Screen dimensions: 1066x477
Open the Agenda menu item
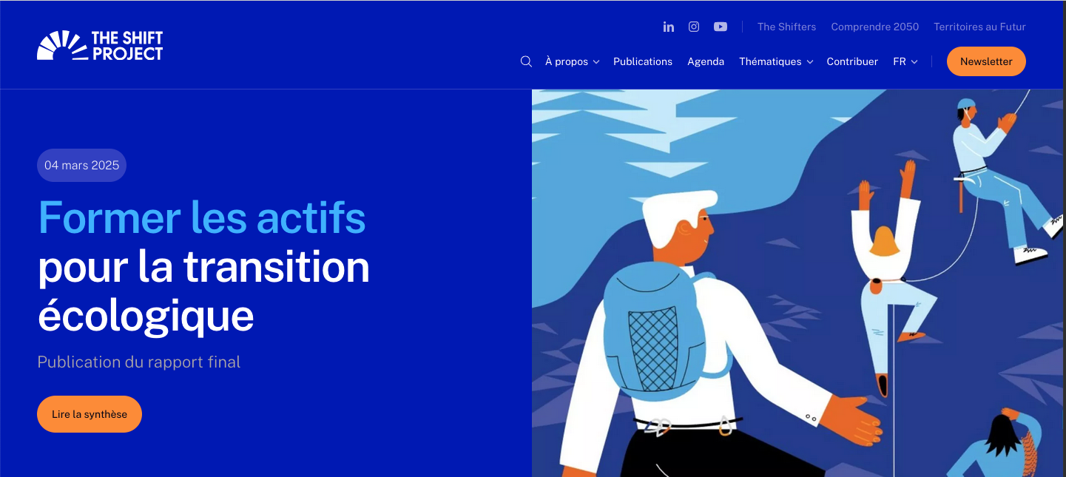click(x=706, y=61)
